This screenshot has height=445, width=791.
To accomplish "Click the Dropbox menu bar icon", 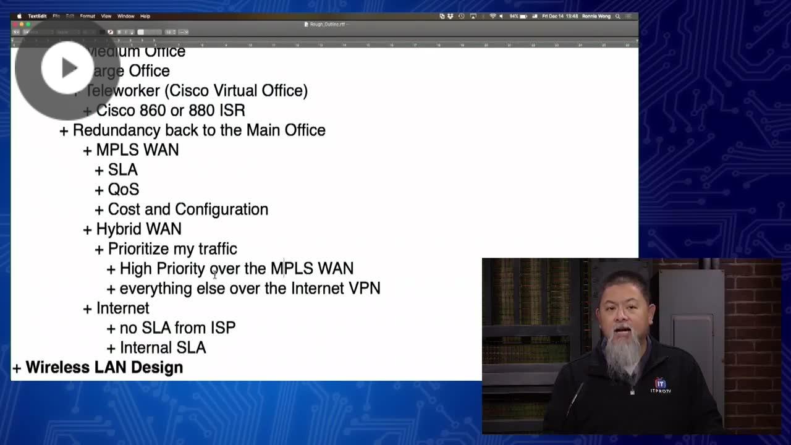I will point(450,16).
